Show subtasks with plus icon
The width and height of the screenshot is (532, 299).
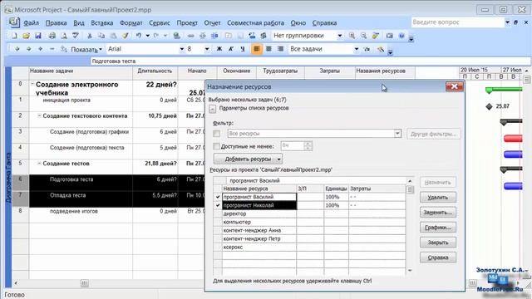[x=41, y=49]
